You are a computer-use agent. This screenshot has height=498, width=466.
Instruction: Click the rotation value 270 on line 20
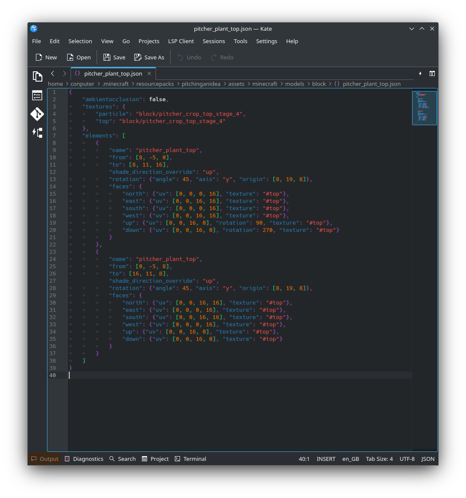click(x=268, y=230)
